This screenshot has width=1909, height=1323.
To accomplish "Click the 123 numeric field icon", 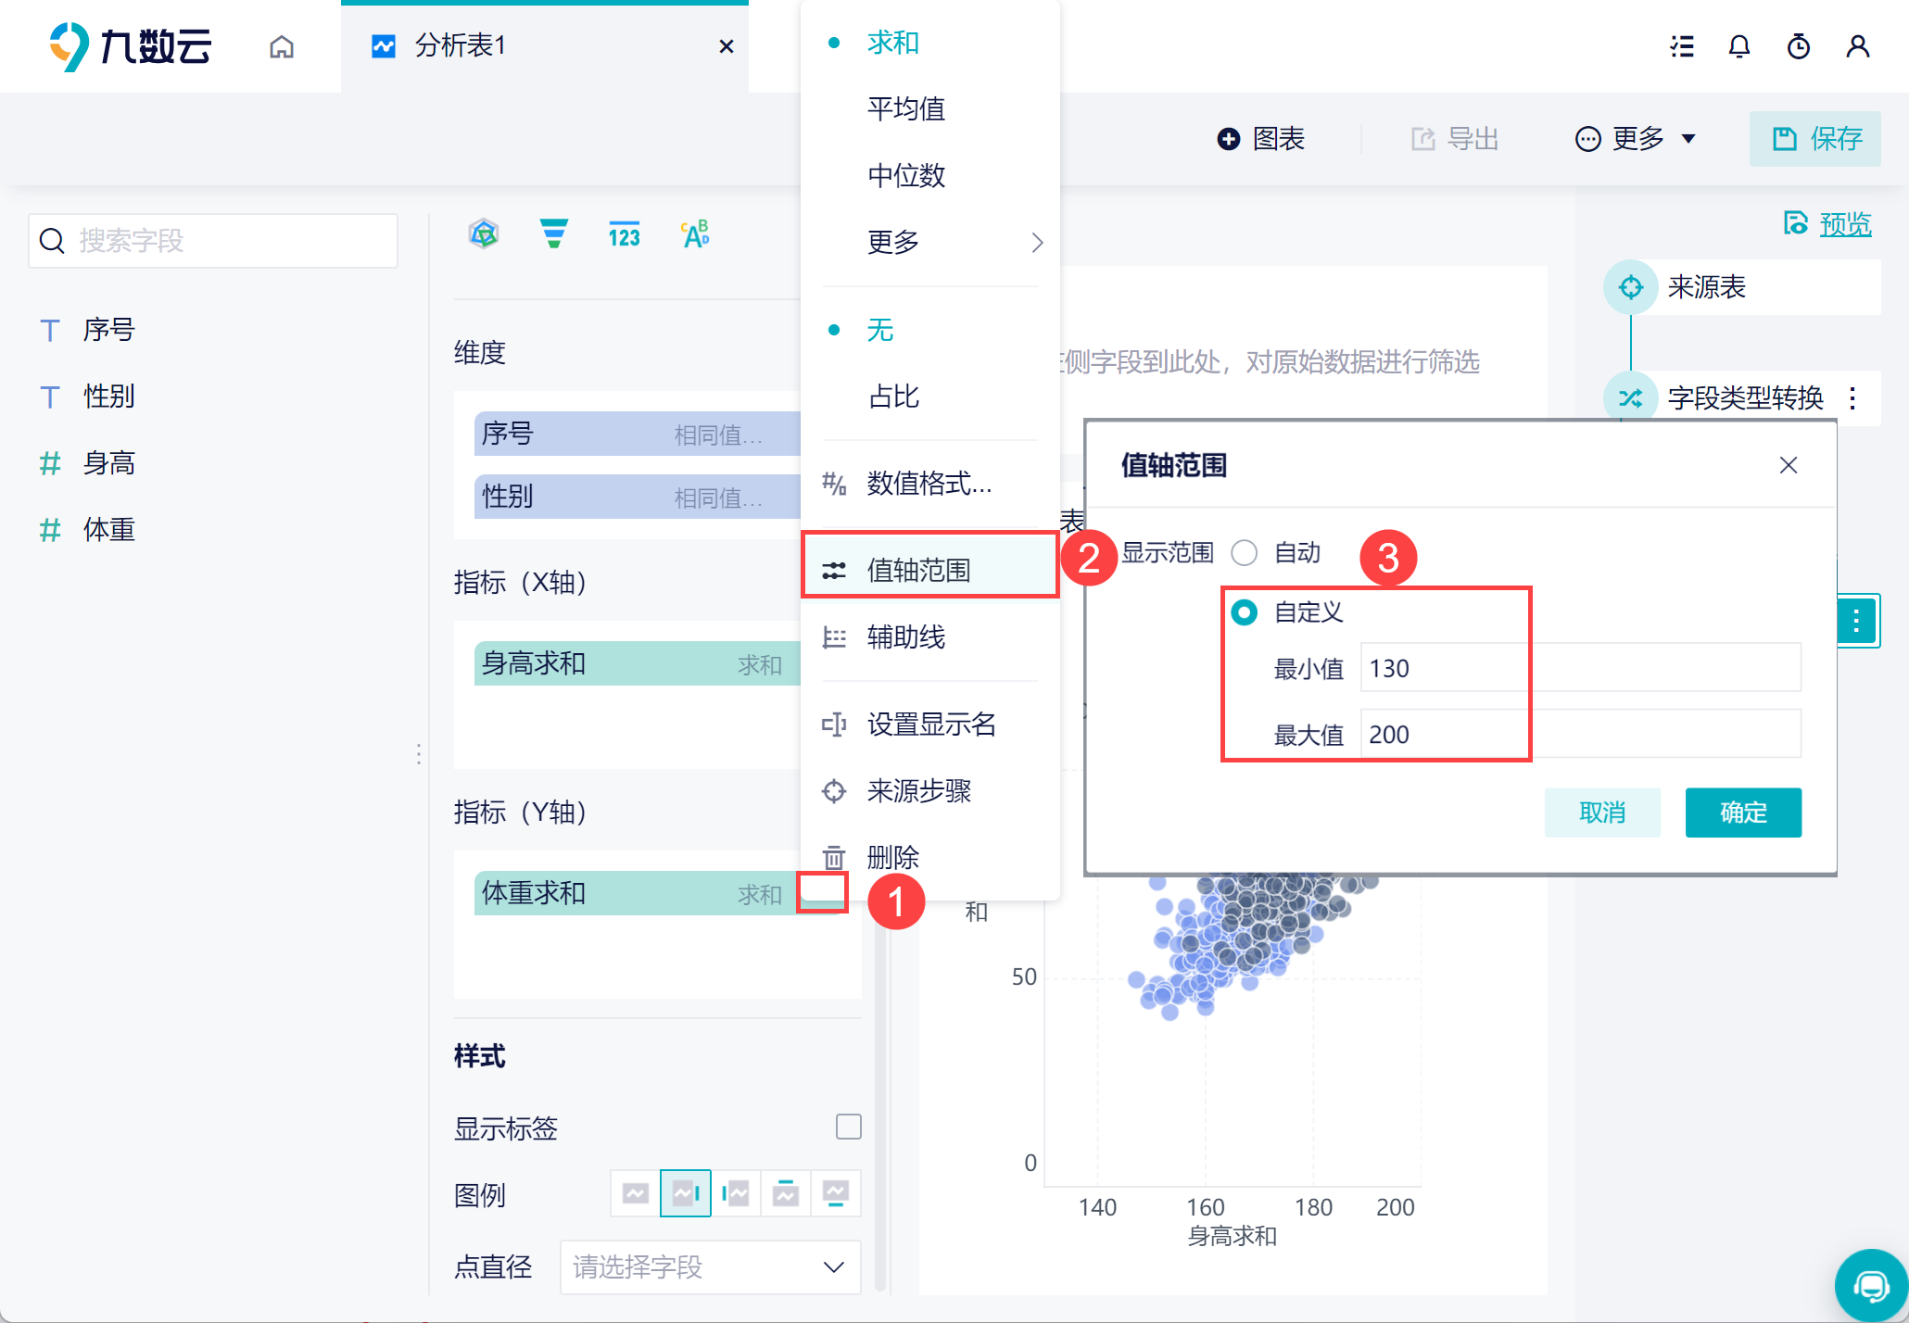I will click(x=624, y=235).
